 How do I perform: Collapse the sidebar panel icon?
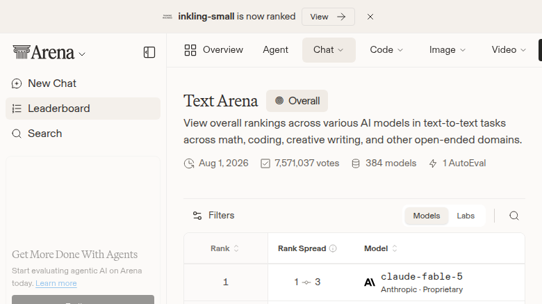[x=149, y=52]
